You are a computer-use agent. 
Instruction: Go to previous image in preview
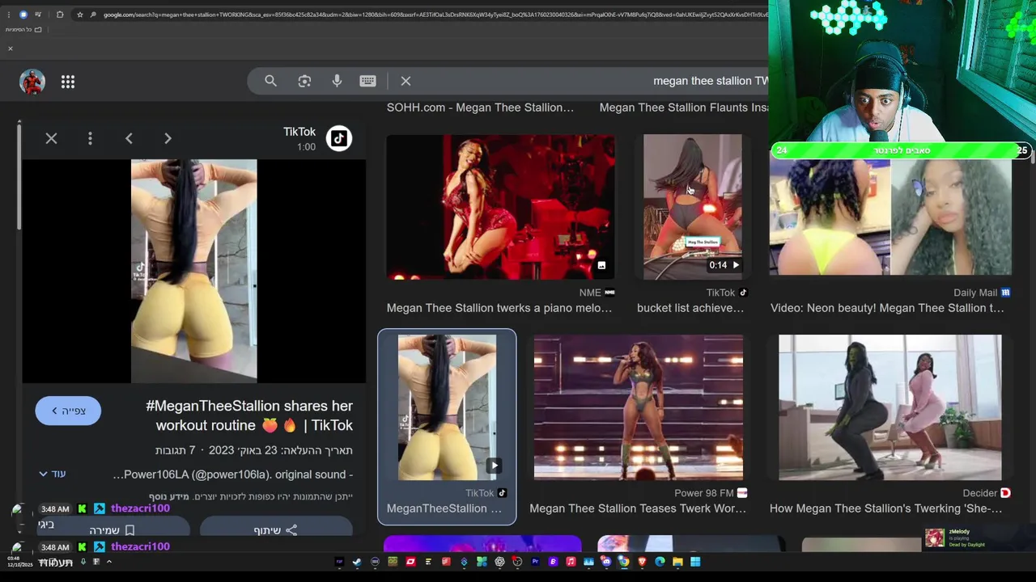click(x=129, y=139)
